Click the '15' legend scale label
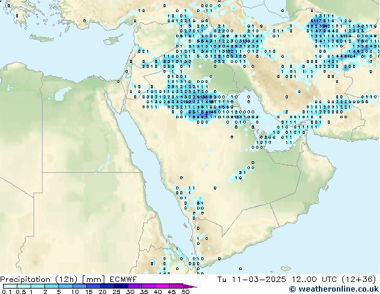Viewport: 380px width, 294px height. point(89,292)
